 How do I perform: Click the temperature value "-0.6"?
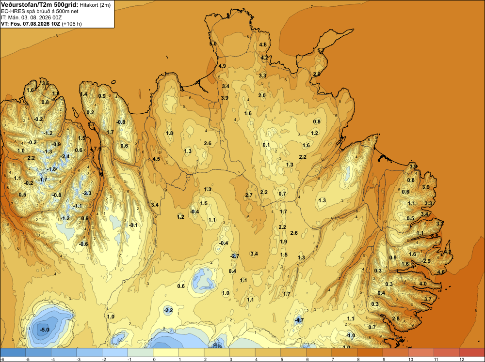[x=83, y=244]
